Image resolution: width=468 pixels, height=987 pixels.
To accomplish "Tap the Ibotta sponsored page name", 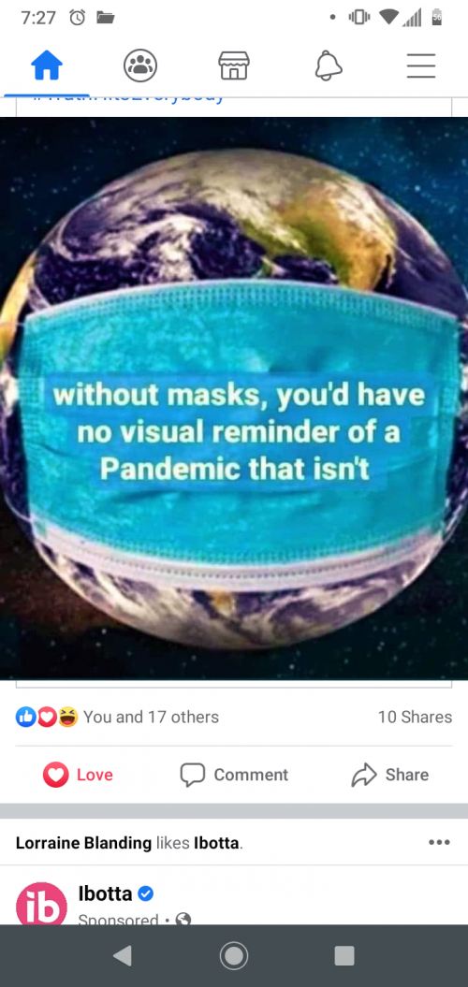I will click(105, 893).
